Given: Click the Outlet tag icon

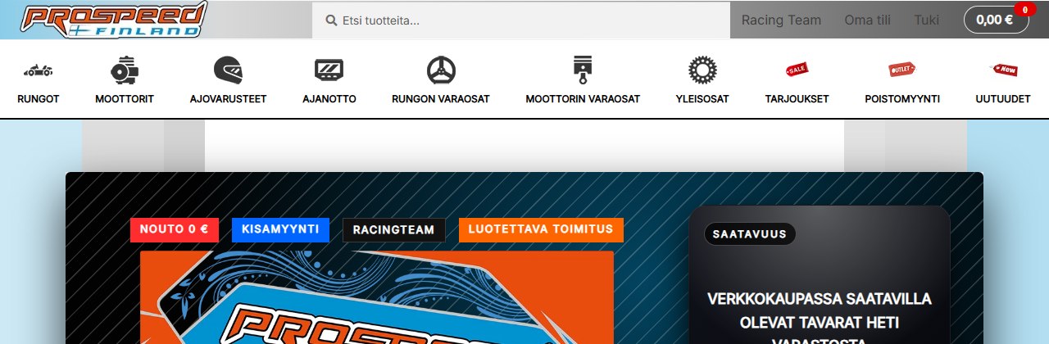Looking at the screenshot, I should click(902, 70).
